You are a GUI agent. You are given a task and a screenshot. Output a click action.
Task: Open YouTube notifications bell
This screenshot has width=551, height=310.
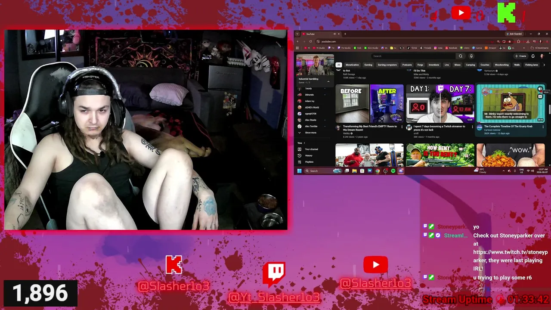[x=533, y=56]
